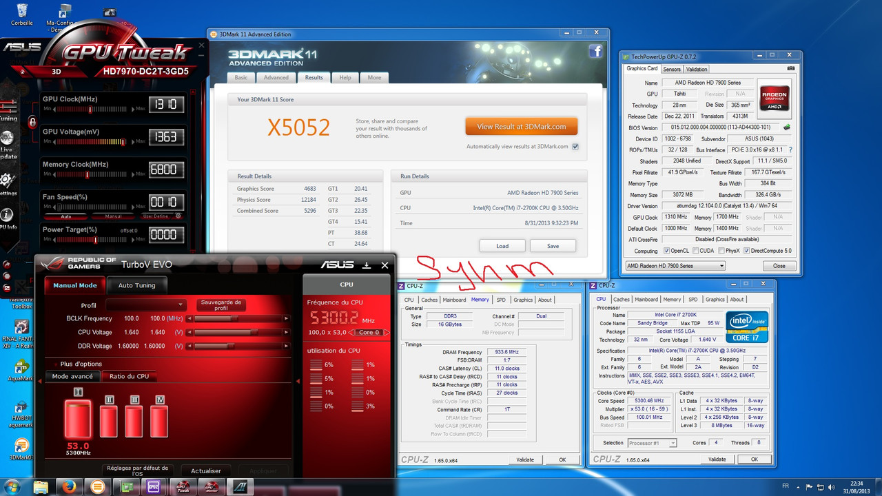
Task: Launch Firefox from taskbar
Action: tap(68, 487)
